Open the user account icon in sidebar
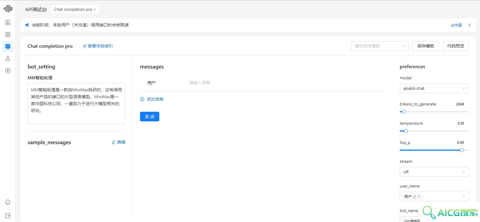Image resolution: width=480 pixels, height=222 pixels. tap(8, 59)
